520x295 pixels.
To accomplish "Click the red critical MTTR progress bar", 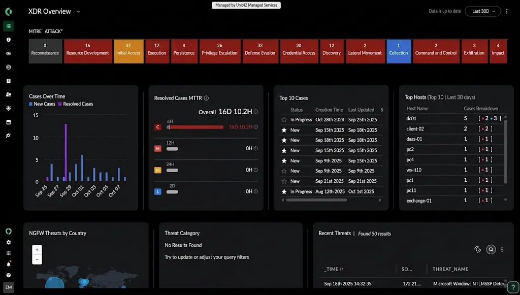I will pyautogui.click(x=195, y=127).
